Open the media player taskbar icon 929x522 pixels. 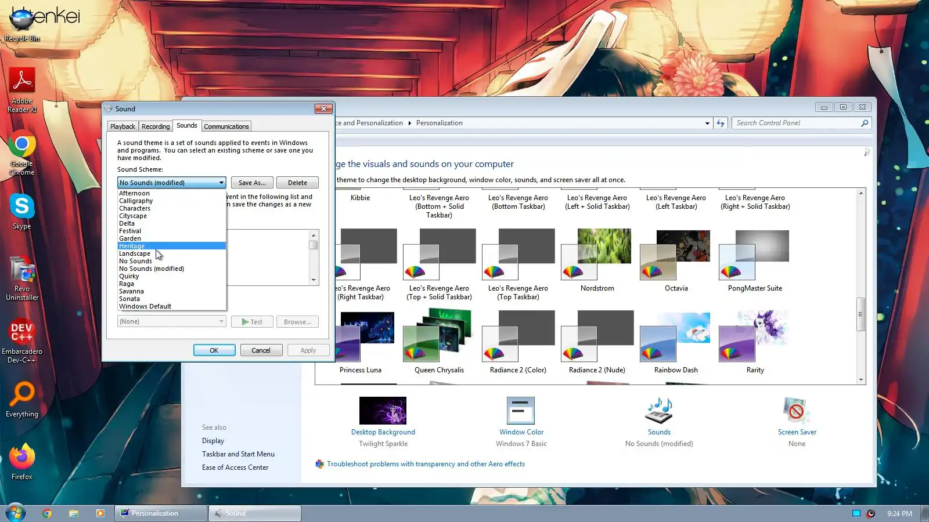[100, 513]
